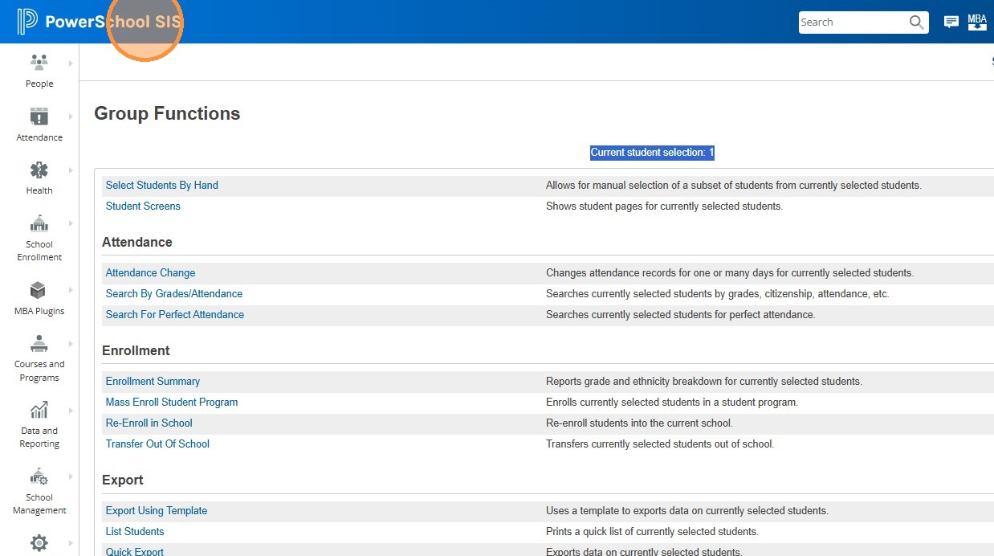Expand the Courses and Programs arrow
994x556 pixels.
(71, 344)
